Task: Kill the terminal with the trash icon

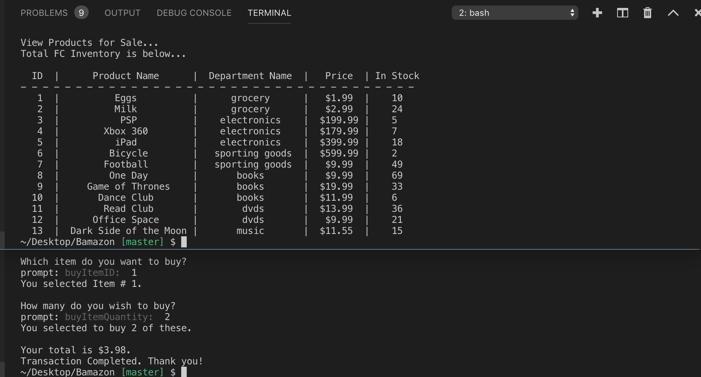Action: (x=647, y=13)
